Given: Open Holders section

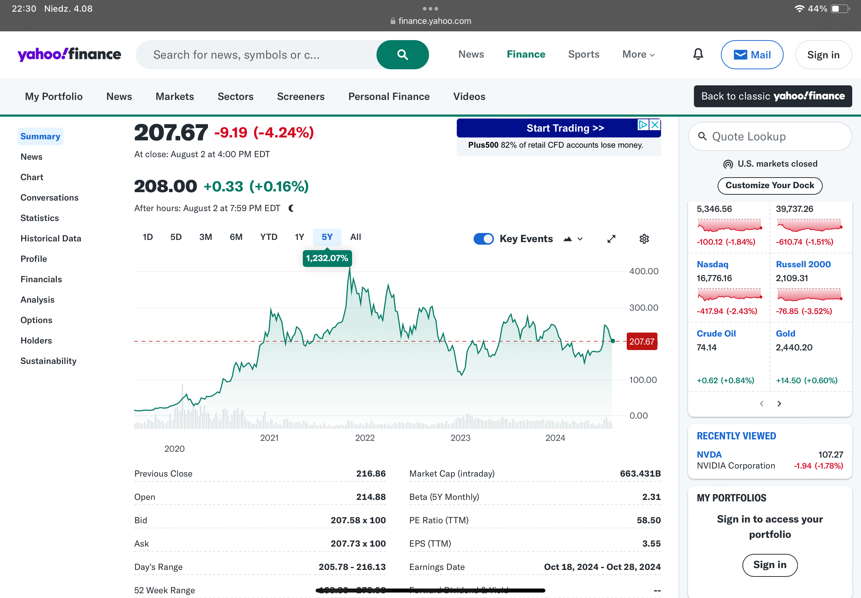Looking at the screenshot, I should point(36,341).
